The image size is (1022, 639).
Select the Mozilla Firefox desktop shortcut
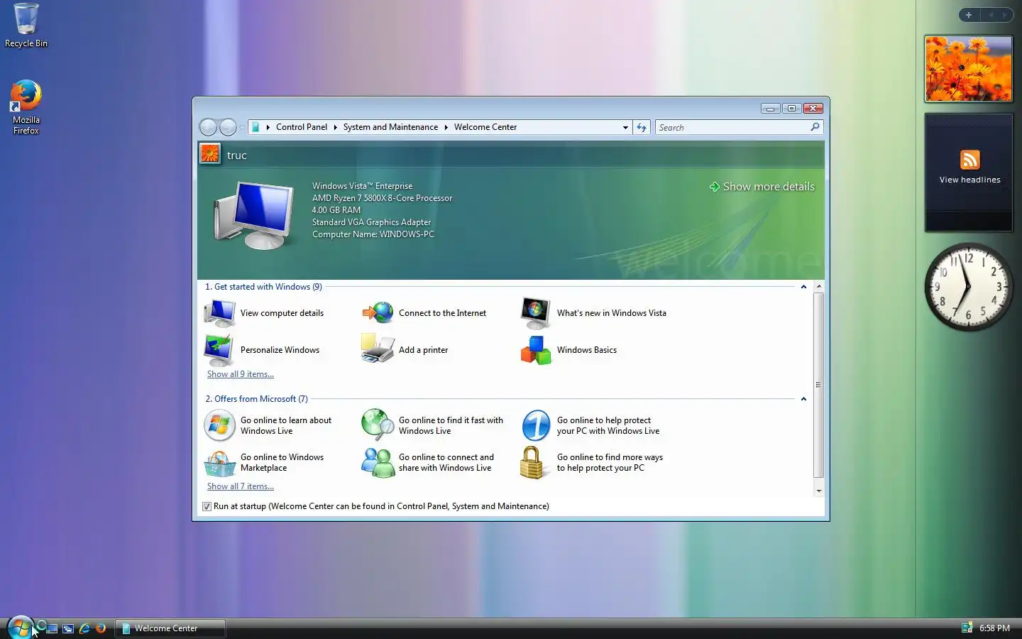click(26, 107)
